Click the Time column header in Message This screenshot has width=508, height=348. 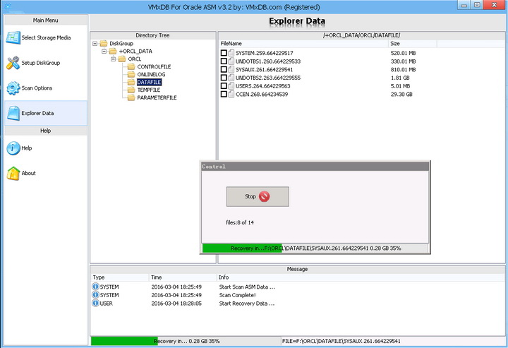(x=183, y=277)
